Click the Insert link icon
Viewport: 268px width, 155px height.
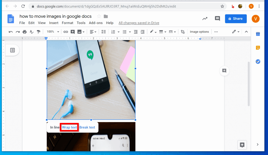tap(65, 32)
